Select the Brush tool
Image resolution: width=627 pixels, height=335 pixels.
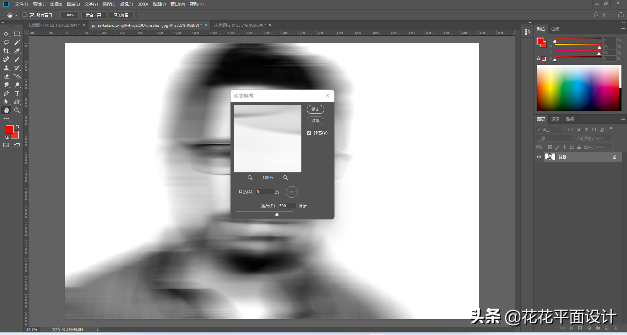coord(17,59)
